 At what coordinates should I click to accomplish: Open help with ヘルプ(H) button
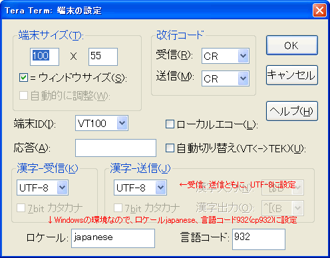tap(292, 111)
